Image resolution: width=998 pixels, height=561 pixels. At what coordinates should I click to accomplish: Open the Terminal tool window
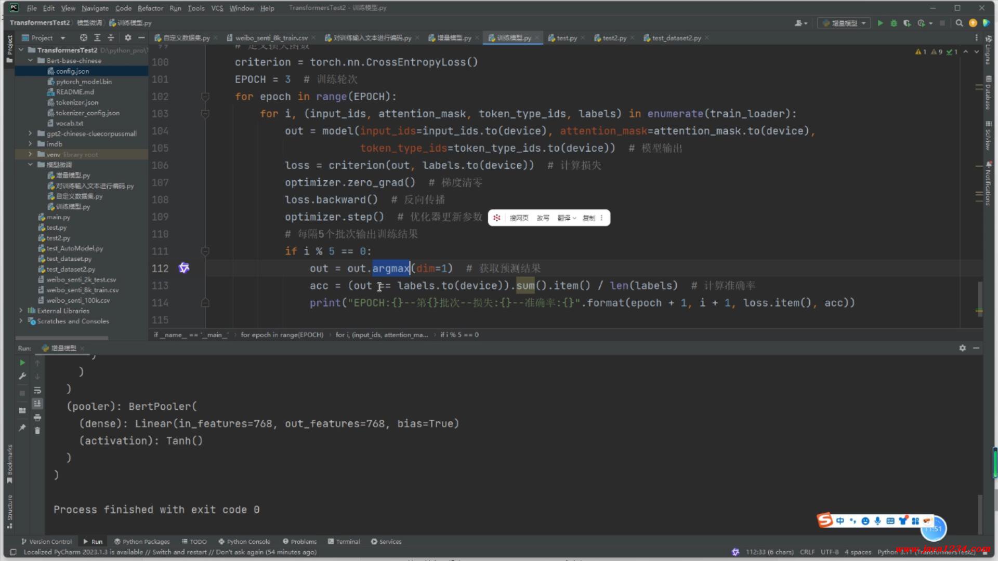coord(344,541)
